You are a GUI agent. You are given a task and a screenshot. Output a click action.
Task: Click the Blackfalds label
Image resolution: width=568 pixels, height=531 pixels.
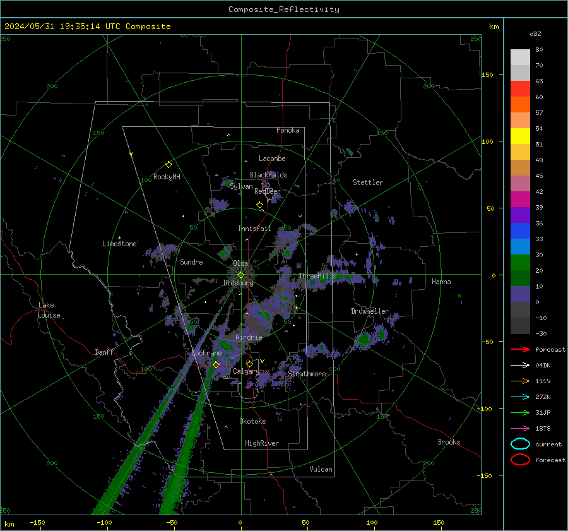[x=268, y=175]
